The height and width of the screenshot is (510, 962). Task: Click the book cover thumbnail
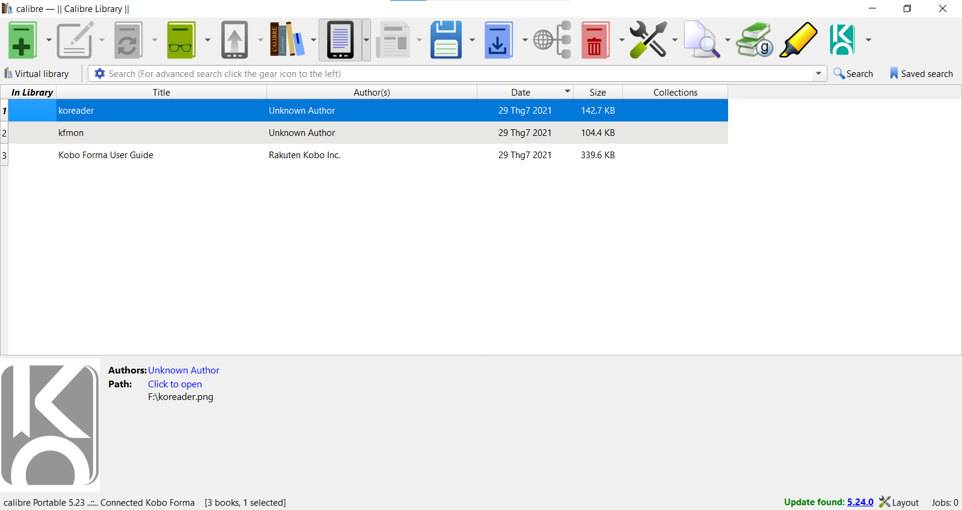pos(50,425)
